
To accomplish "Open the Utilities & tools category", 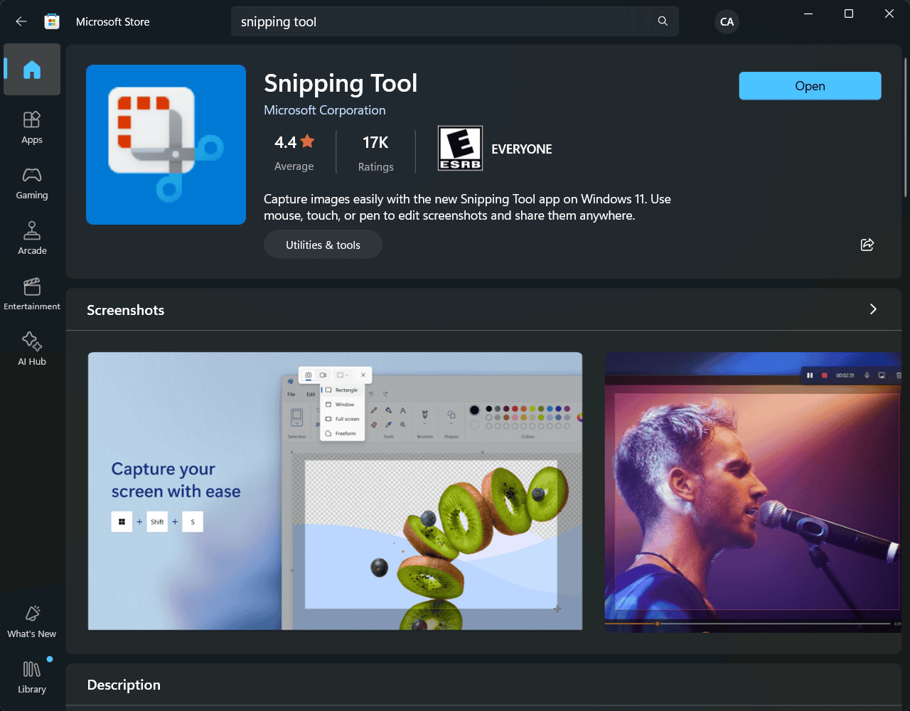I will click(323, 245).
